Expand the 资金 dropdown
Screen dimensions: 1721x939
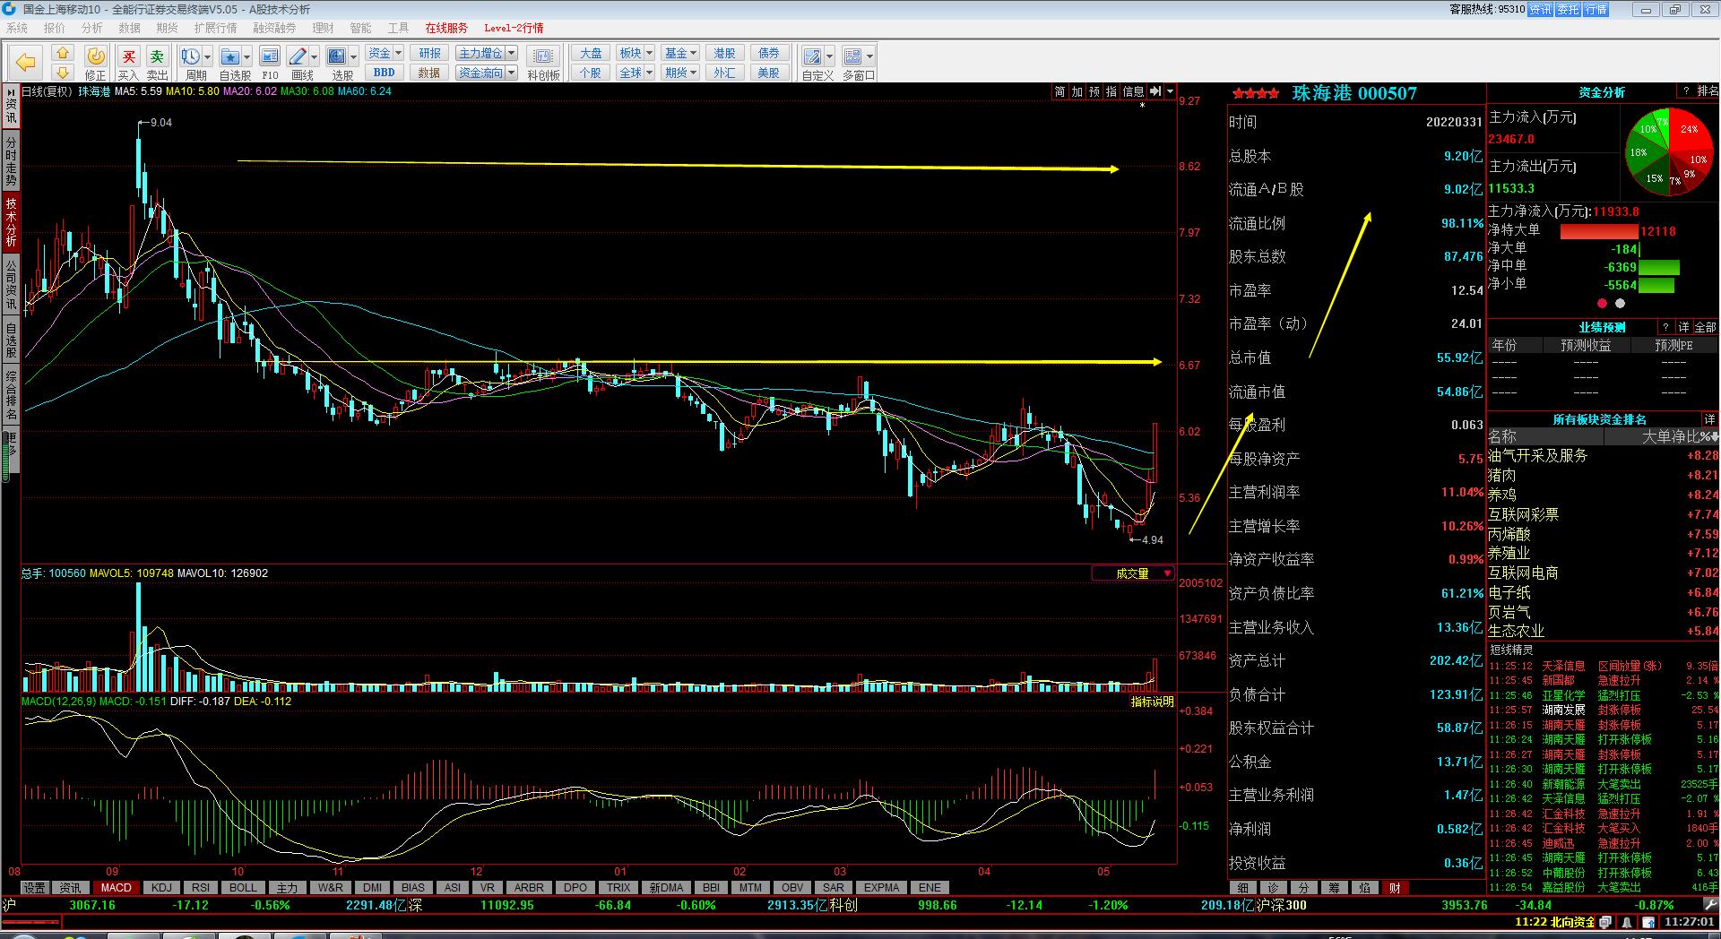point(399,53)
